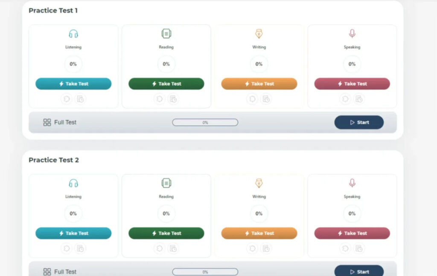437x276 pixels.
Task: Start the Full Test for Practice Test 2
Action: point(359,271)
